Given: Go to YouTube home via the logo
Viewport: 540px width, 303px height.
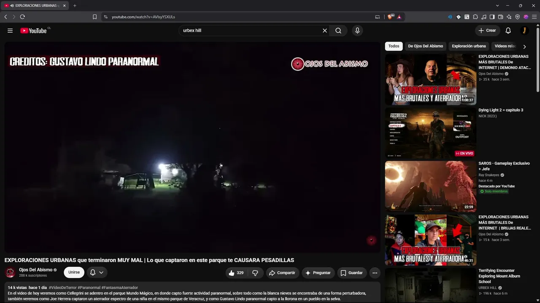Looking at the screenshot, I should tap(34, 31).
